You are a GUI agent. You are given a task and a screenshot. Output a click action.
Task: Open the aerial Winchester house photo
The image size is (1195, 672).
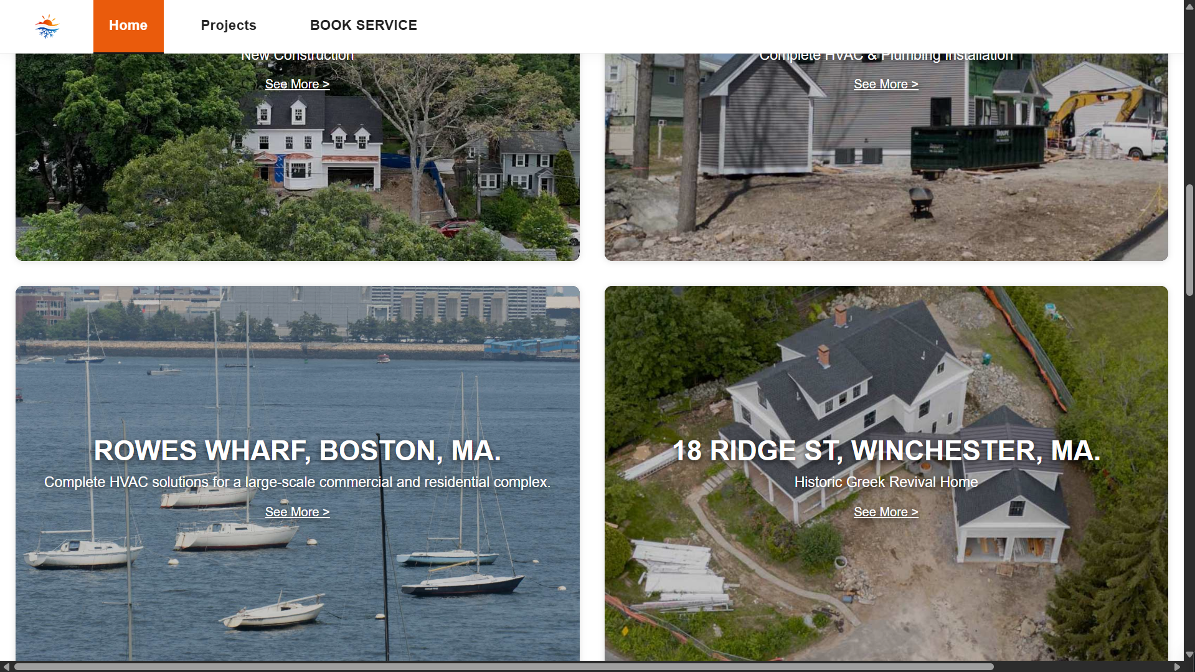[x=886, y=374]
